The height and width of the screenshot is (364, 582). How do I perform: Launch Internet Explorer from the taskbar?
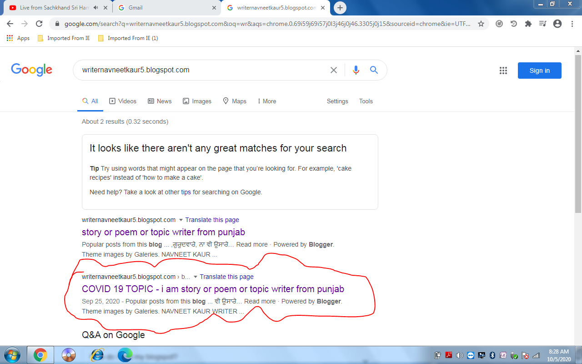(97, 355)
